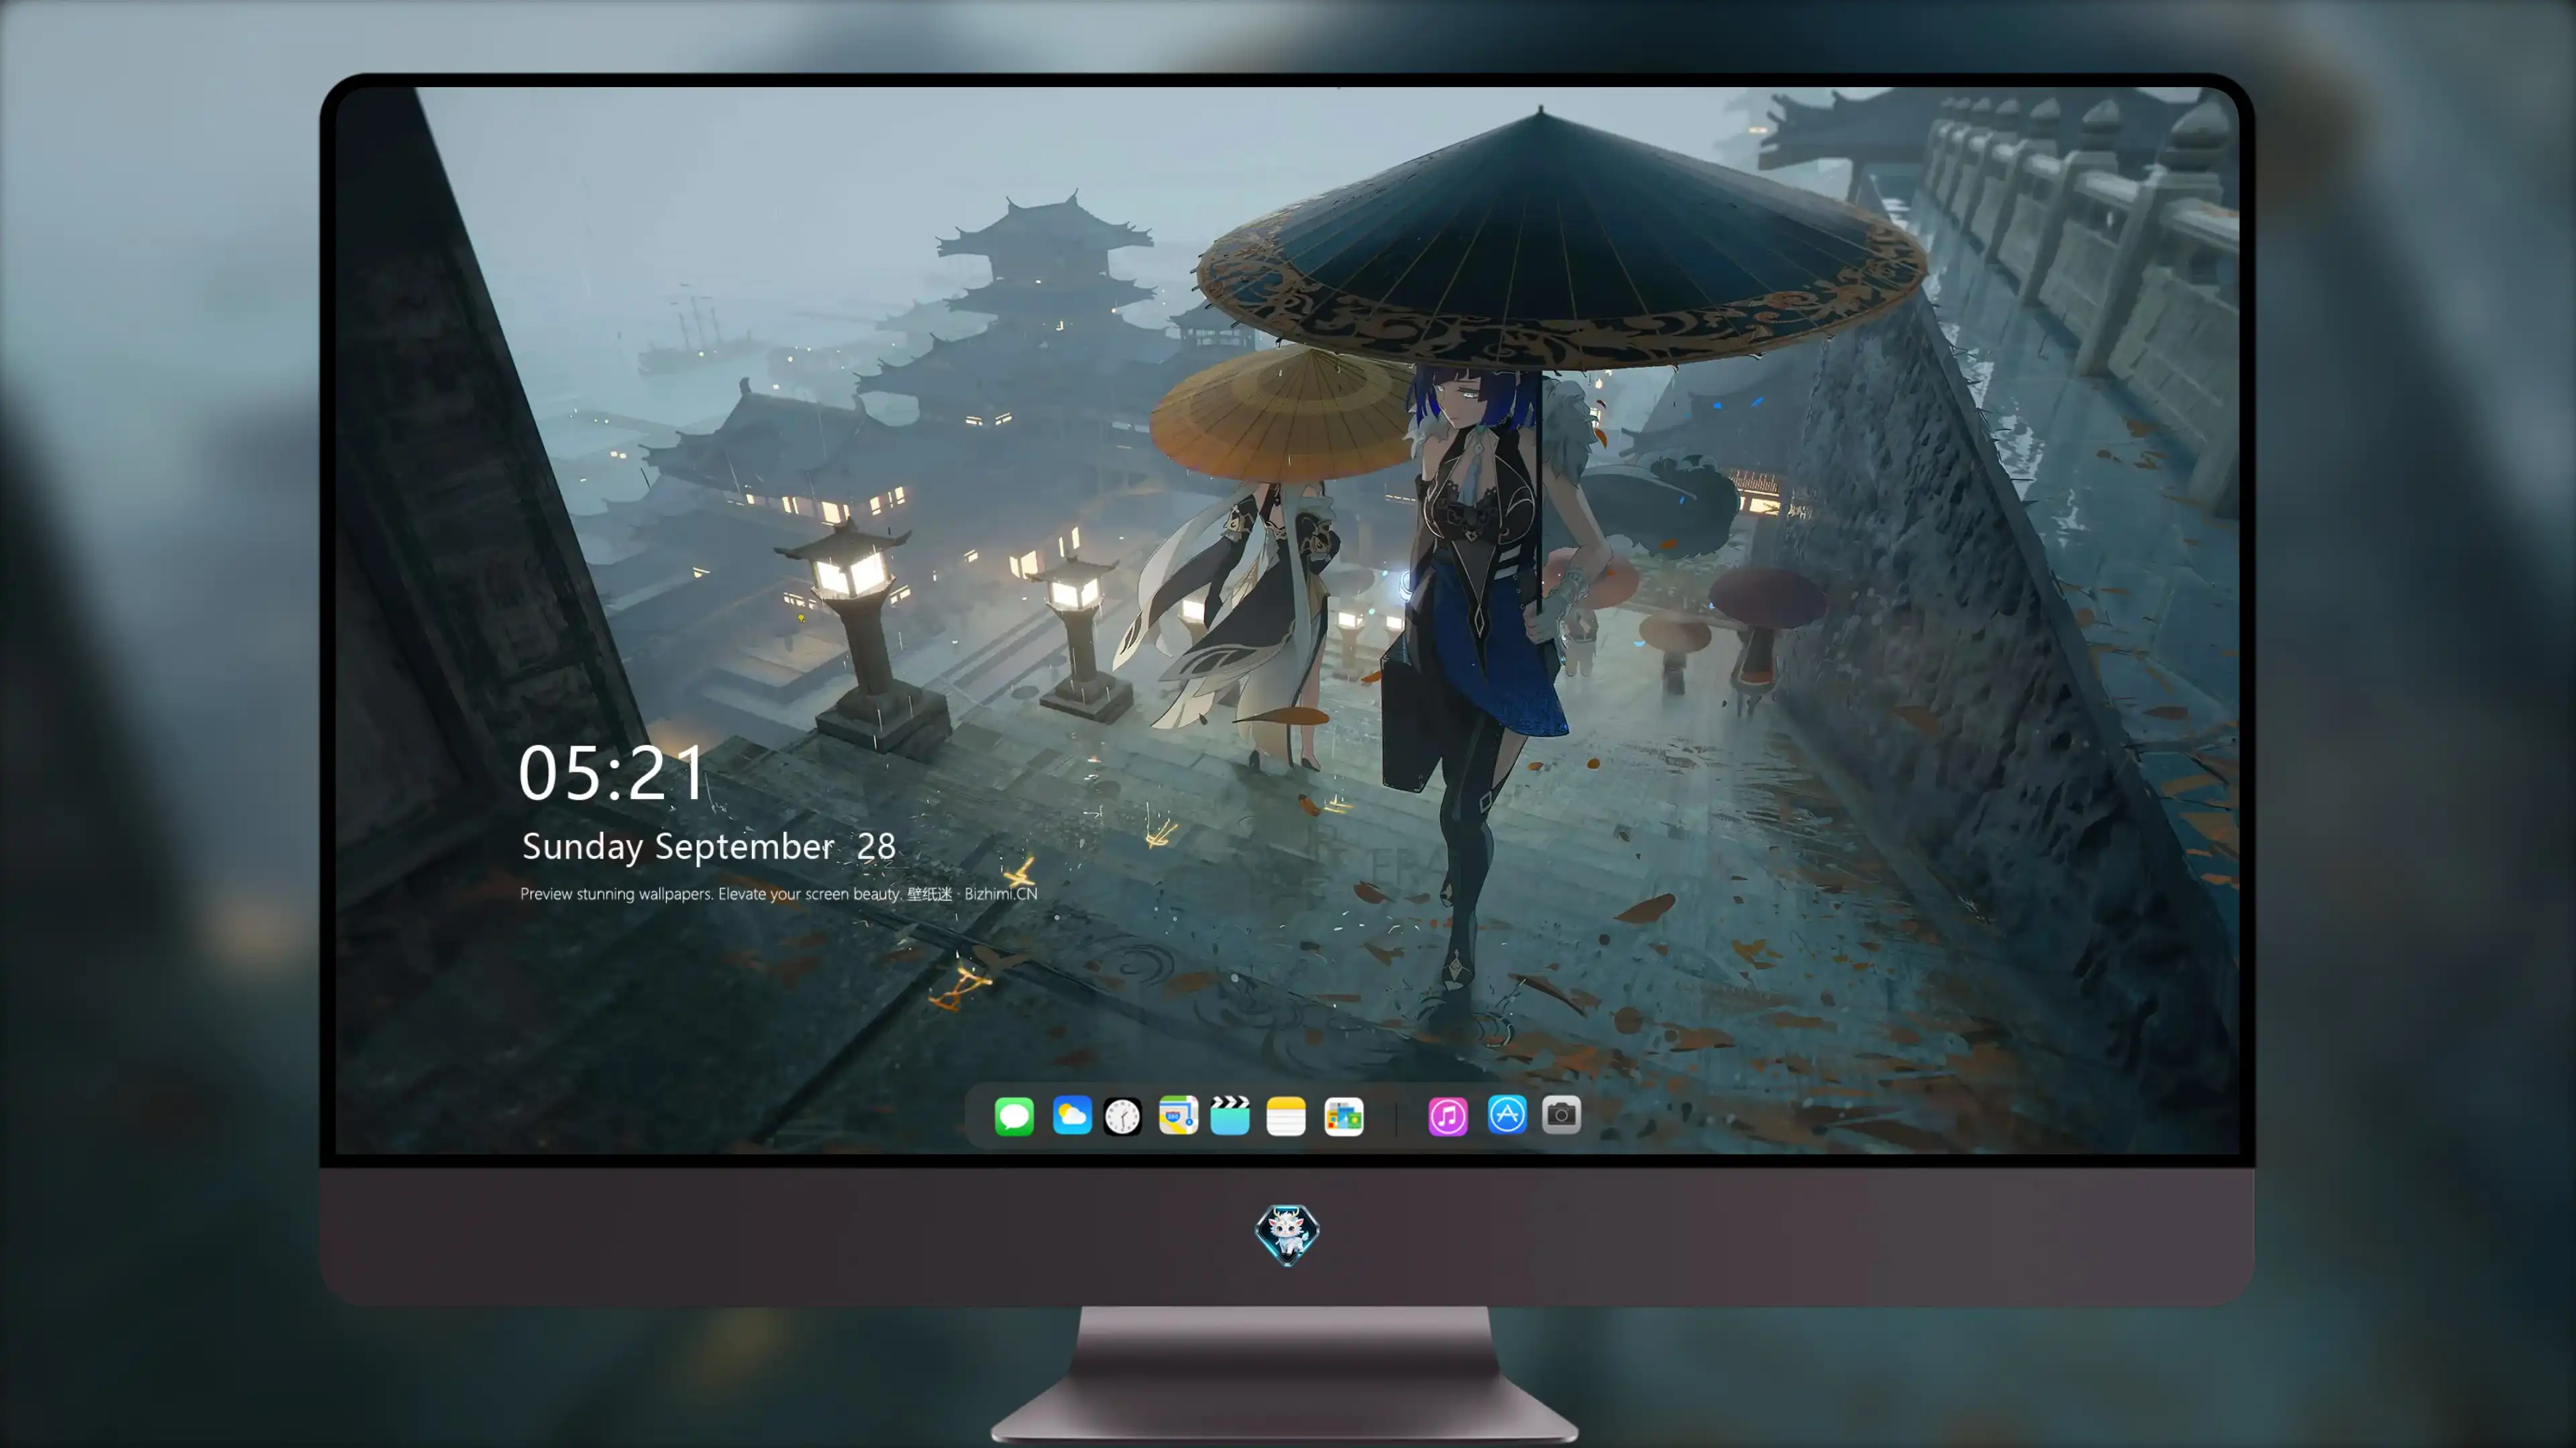Image resolution: width=2576 pixels, height=1448 pixels.
Task: Open the yellow Notes app
Action: (x=1286, y=1116)
